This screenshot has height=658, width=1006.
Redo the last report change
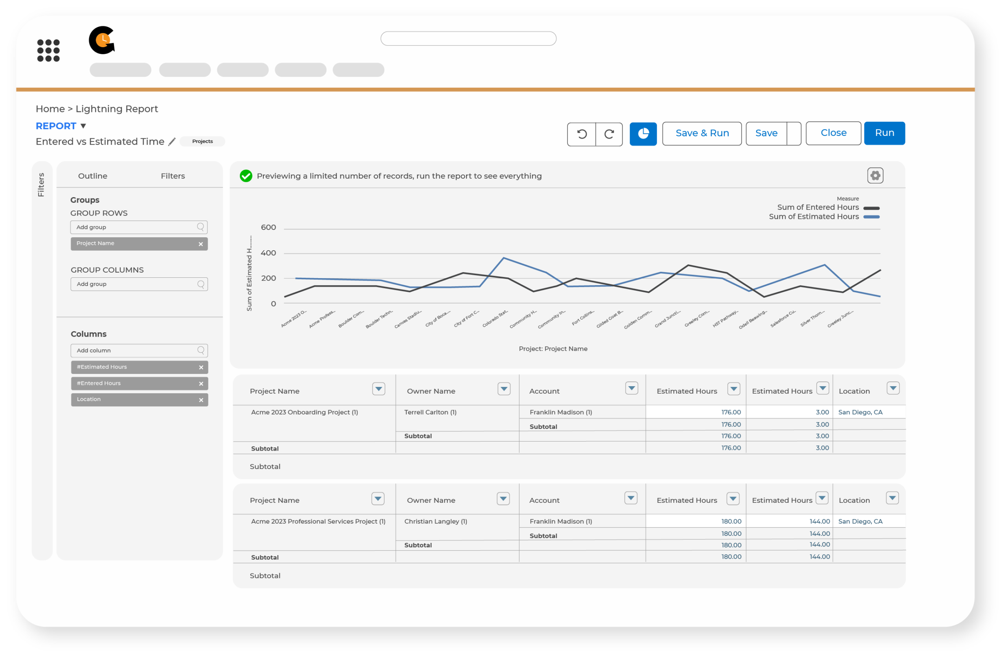[609, 134]
